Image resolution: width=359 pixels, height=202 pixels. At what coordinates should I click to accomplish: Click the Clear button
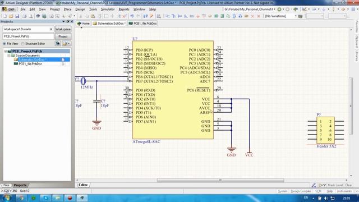point(348,185)
